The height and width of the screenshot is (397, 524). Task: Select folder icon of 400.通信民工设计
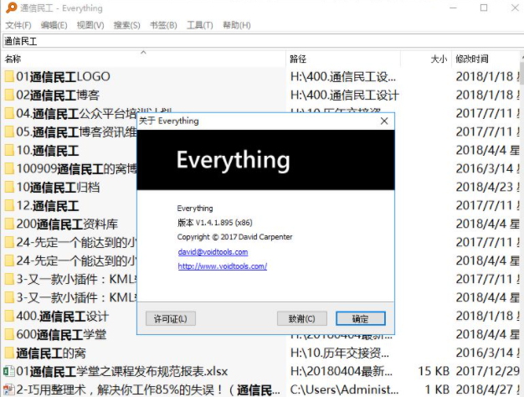[x=9, y=316]
